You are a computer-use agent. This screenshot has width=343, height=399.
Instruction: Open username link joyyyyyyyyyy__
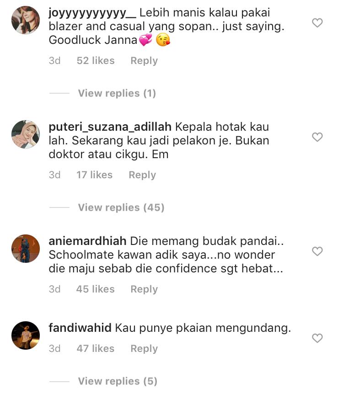coord(92,13)
